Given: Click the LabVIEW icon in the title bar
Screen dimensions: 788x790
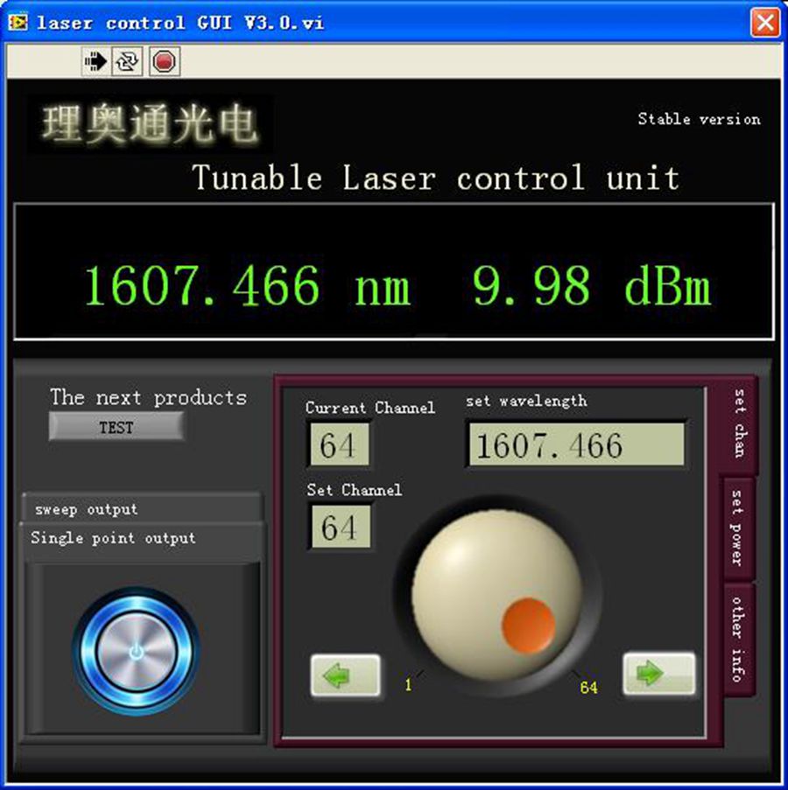Looking at the screenshot, I should point(18,23).
